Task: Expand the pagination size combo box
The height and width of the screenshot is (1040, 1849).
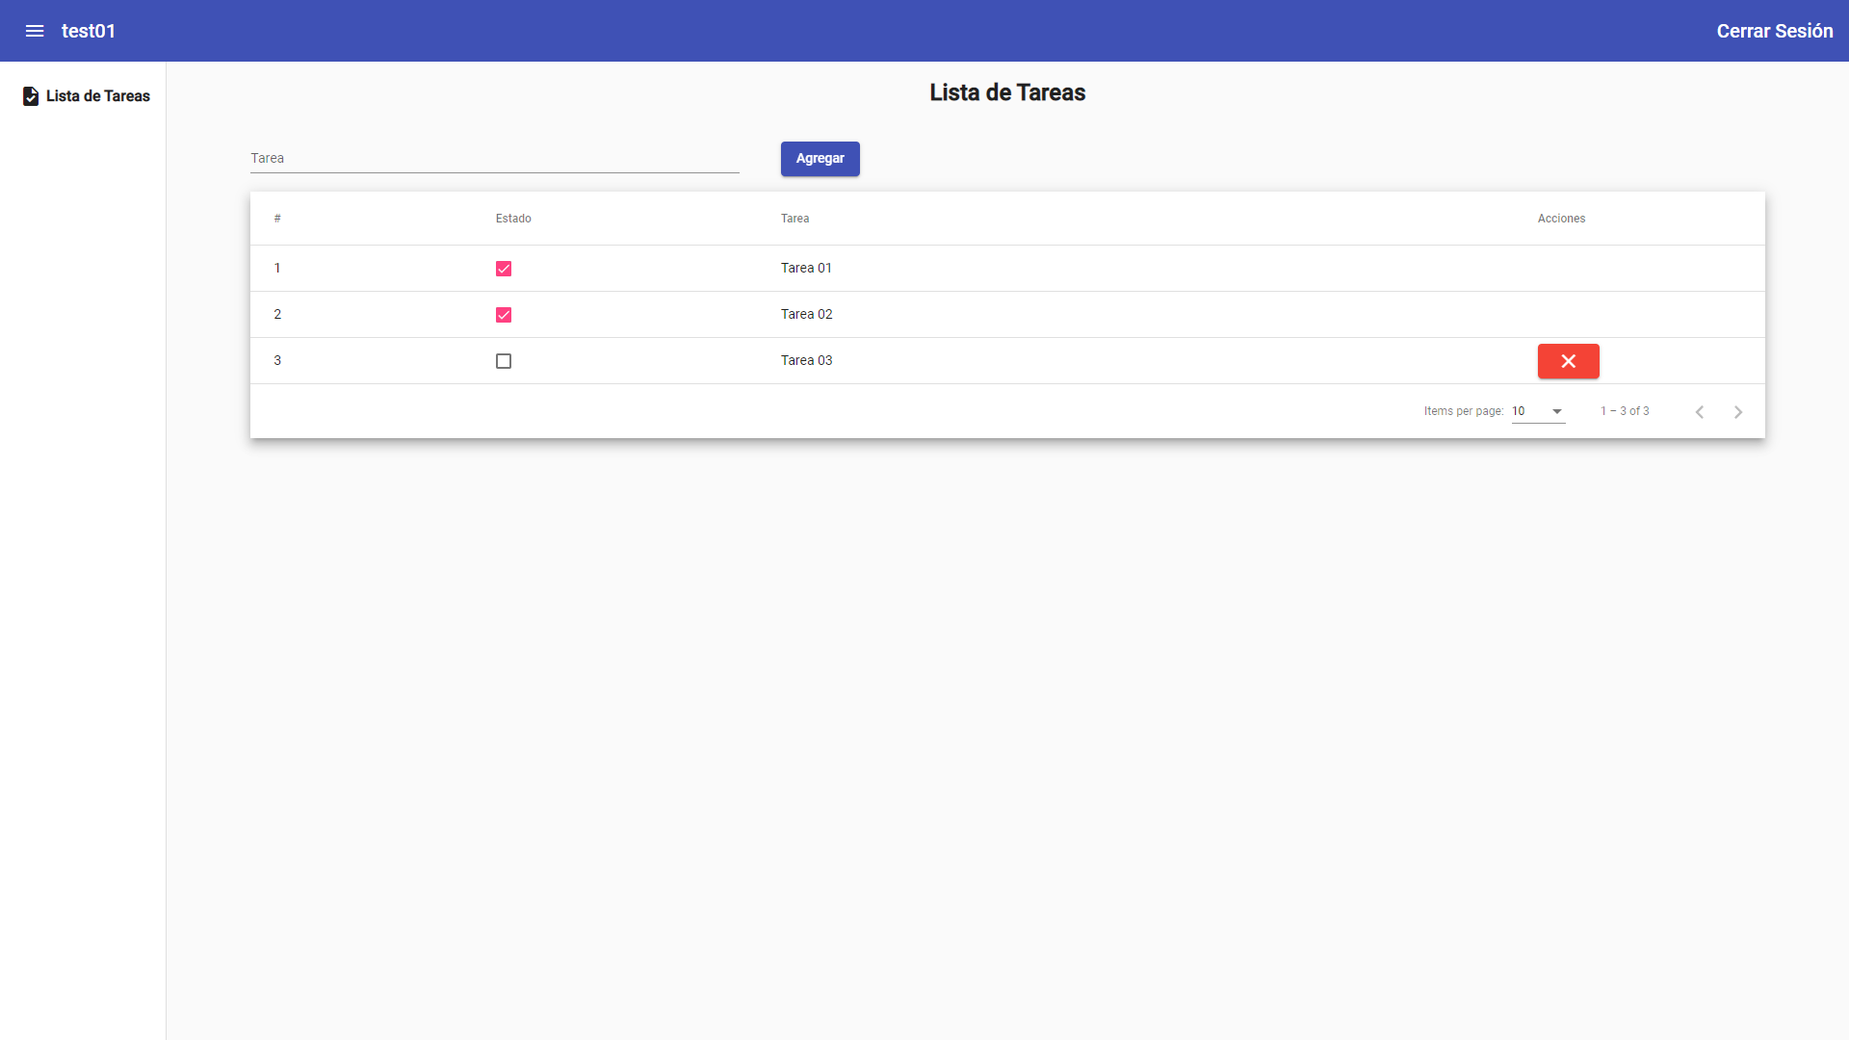Action: click(x=1536, y=411)
